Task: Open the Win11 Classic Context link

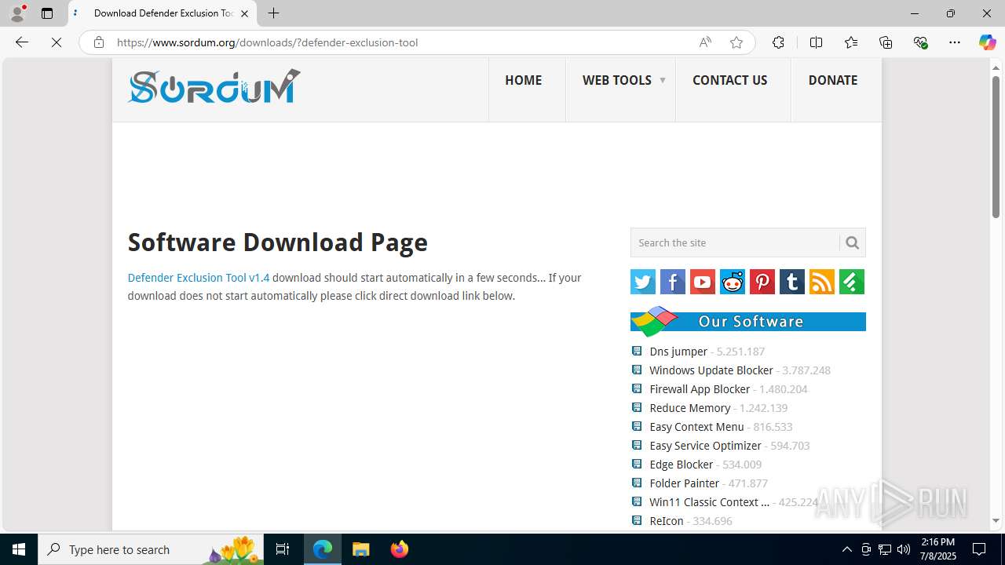Action: point(710,502)
